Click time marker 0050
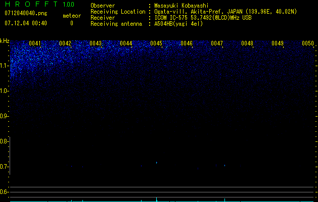Viewport: 318px width, 202px height. (x=308, y=43)
